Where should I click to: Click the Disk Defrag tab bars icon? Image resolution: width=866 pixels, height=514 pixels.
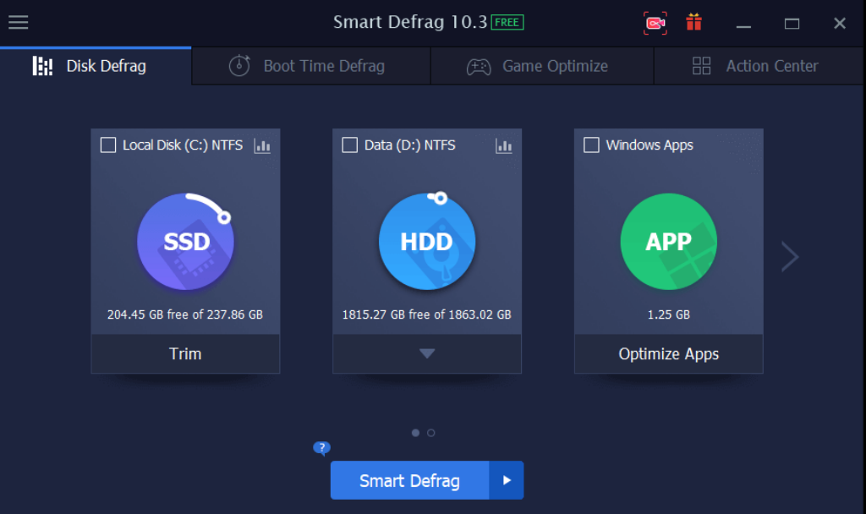pyautogui.click(x=42, y=66)
